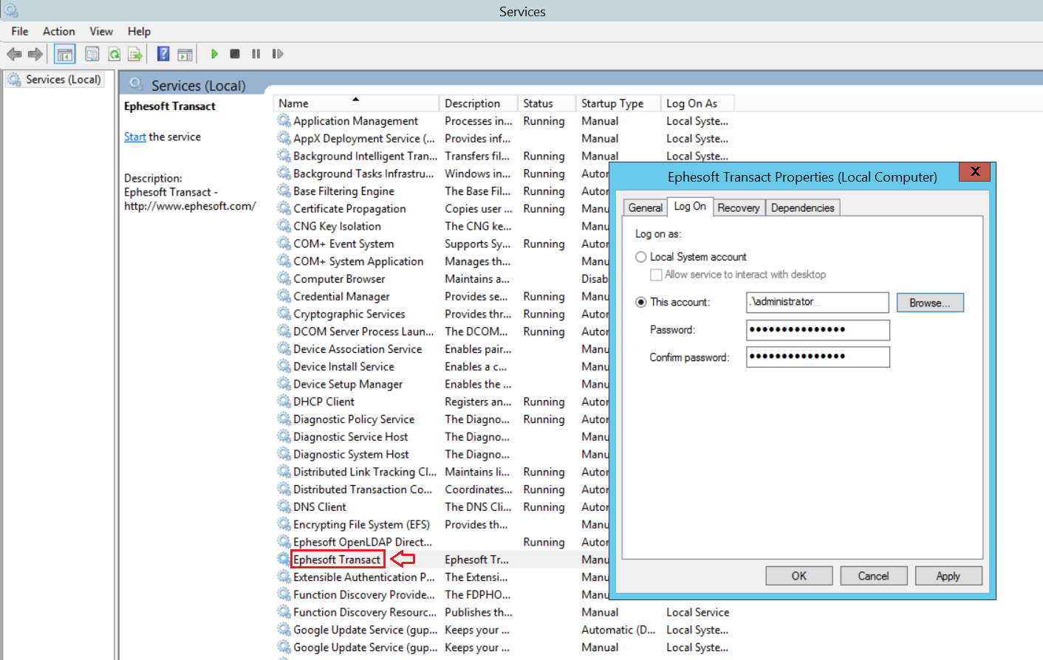This screenshot has height=660, width=1043.
Task: Click Services app icon in title bar
Action: [x=11, y=10]
